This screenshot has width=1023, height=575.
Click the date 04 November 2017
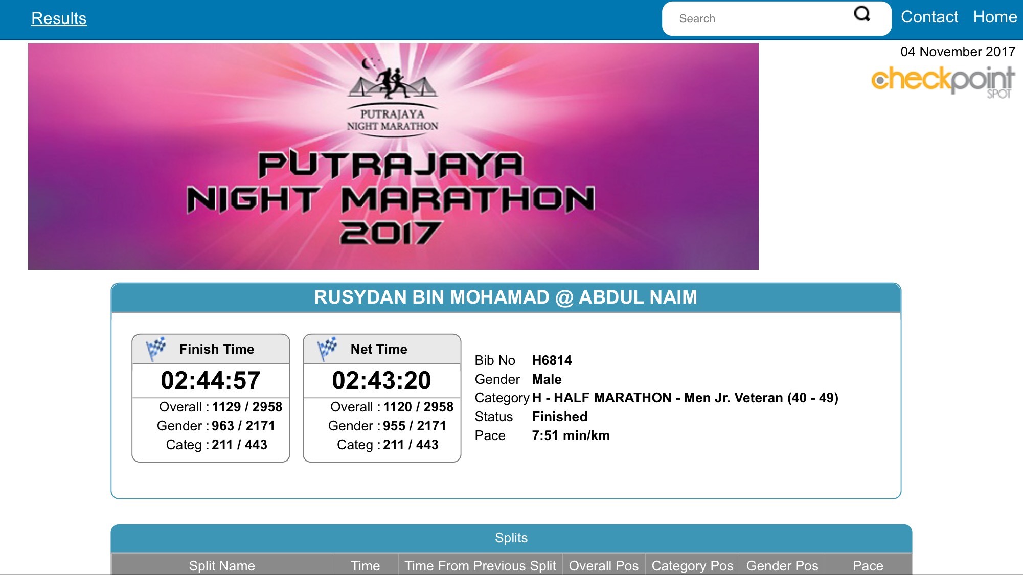tap(958, 52)
